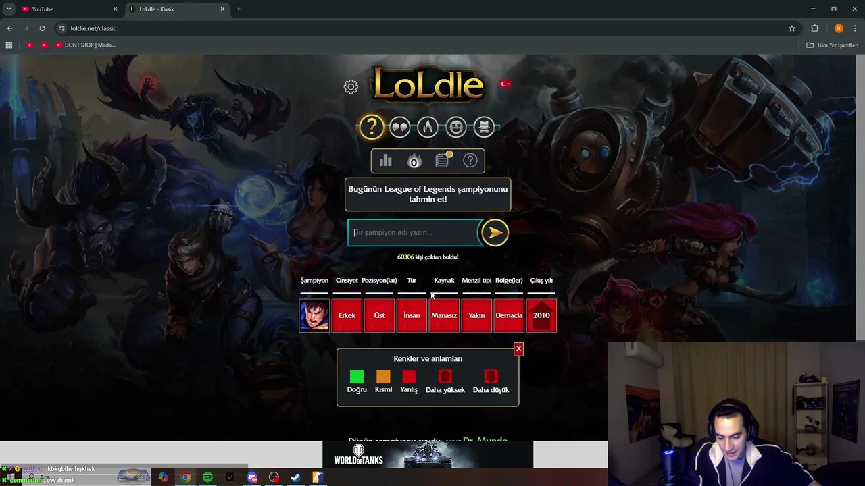Viewport: 865px width, 486px height.
Task: Click the Pozisyon(lar) column header
Action: pos(379,281)
